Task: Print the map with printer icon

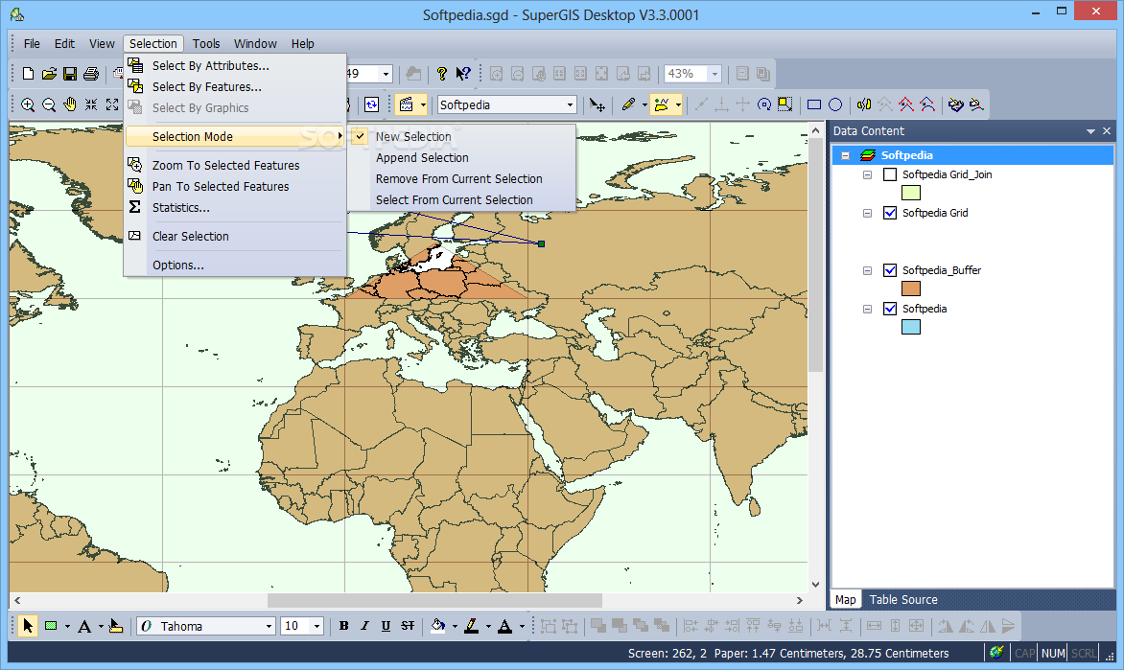Action: point(91,74)
